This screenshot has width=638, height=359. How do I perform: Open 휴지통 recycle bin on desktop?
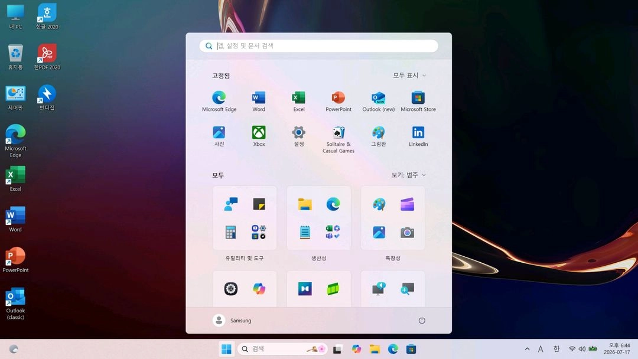coord(15,57)
